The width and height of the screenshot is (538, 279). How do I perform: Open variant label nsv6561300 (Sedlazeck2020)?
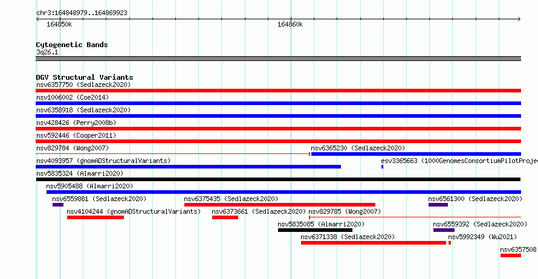(x=475, y=199)
